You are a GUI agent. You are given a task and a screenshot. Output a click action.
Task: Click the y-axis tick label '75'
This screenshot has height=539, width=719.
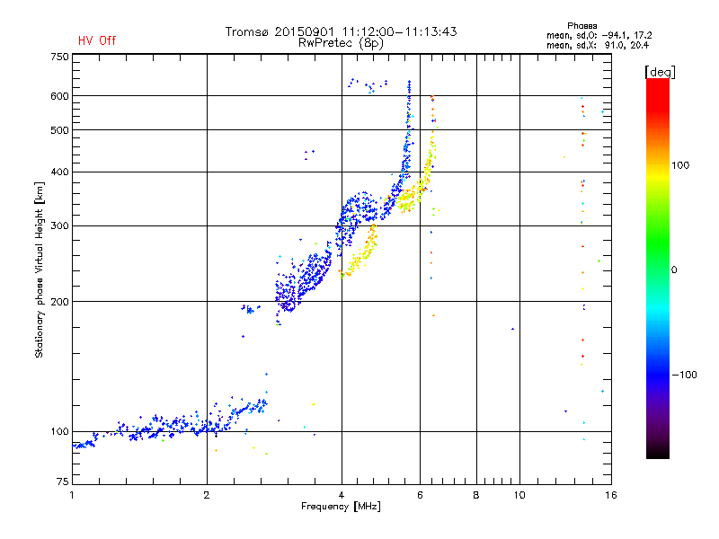tap(63, 482)
